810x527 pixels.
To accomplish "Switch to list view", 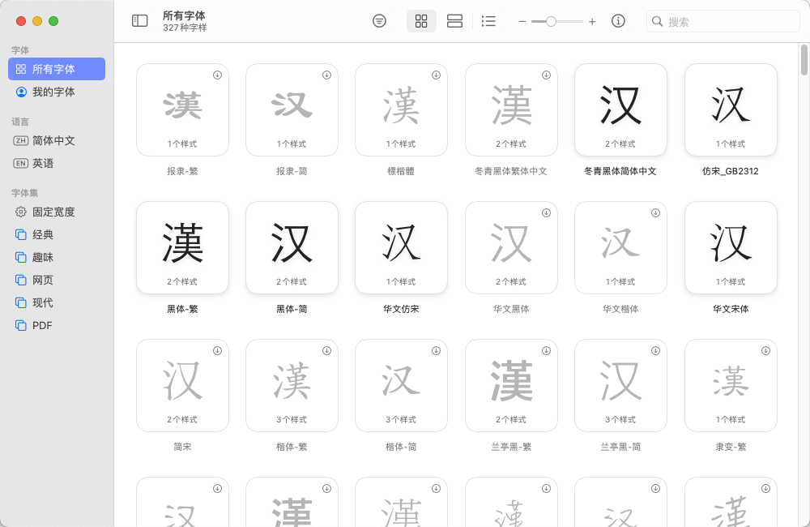I will click(488, 21).
